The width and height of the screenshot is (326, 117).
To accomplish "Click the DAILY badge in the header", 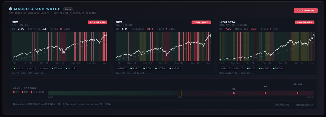I will tap(68, 9).
